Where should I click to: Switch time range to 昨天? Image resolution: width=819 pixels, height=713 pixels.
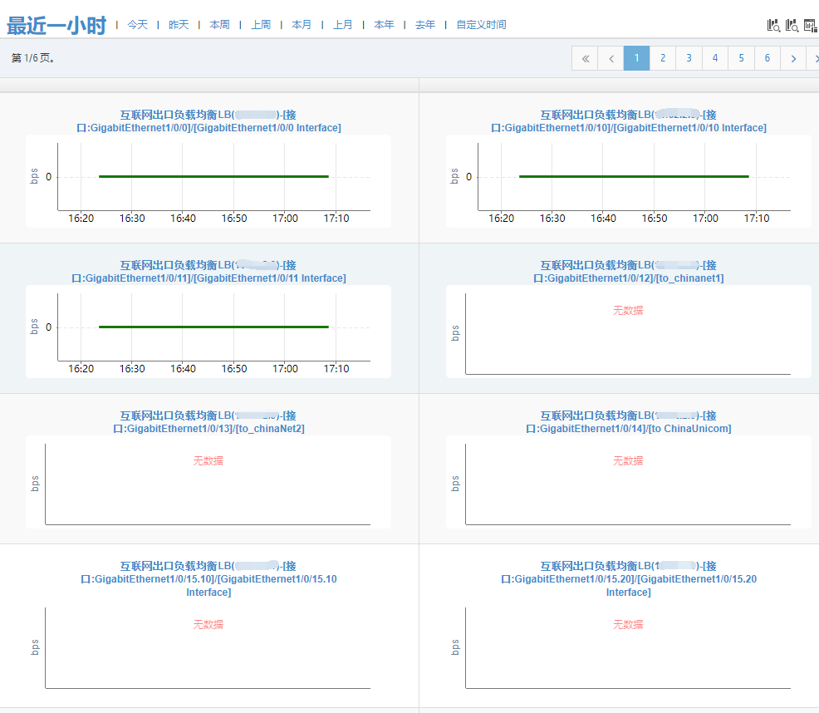(179, 25)
